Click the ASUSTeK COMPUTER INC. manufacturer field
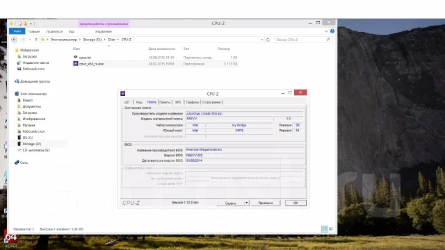 (x=244, y=114)
